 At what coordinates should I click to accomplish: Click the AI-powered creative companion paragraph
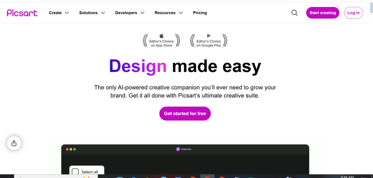click(185, 92)
